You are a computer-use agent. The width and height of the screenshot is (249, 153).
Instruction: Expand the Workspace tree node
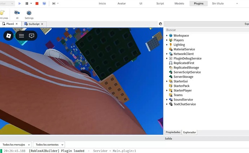point(167,36)
